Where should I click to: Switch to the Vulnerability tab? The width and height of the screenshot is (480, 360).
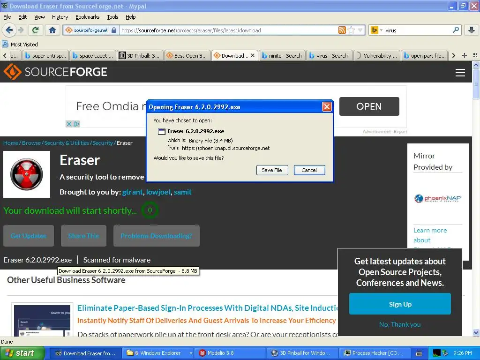coord(376,56)
